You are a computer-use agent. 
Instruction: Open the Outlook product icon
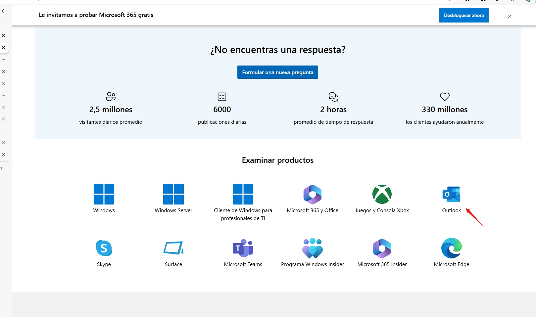pyautogui.click(x=452, y=194)
